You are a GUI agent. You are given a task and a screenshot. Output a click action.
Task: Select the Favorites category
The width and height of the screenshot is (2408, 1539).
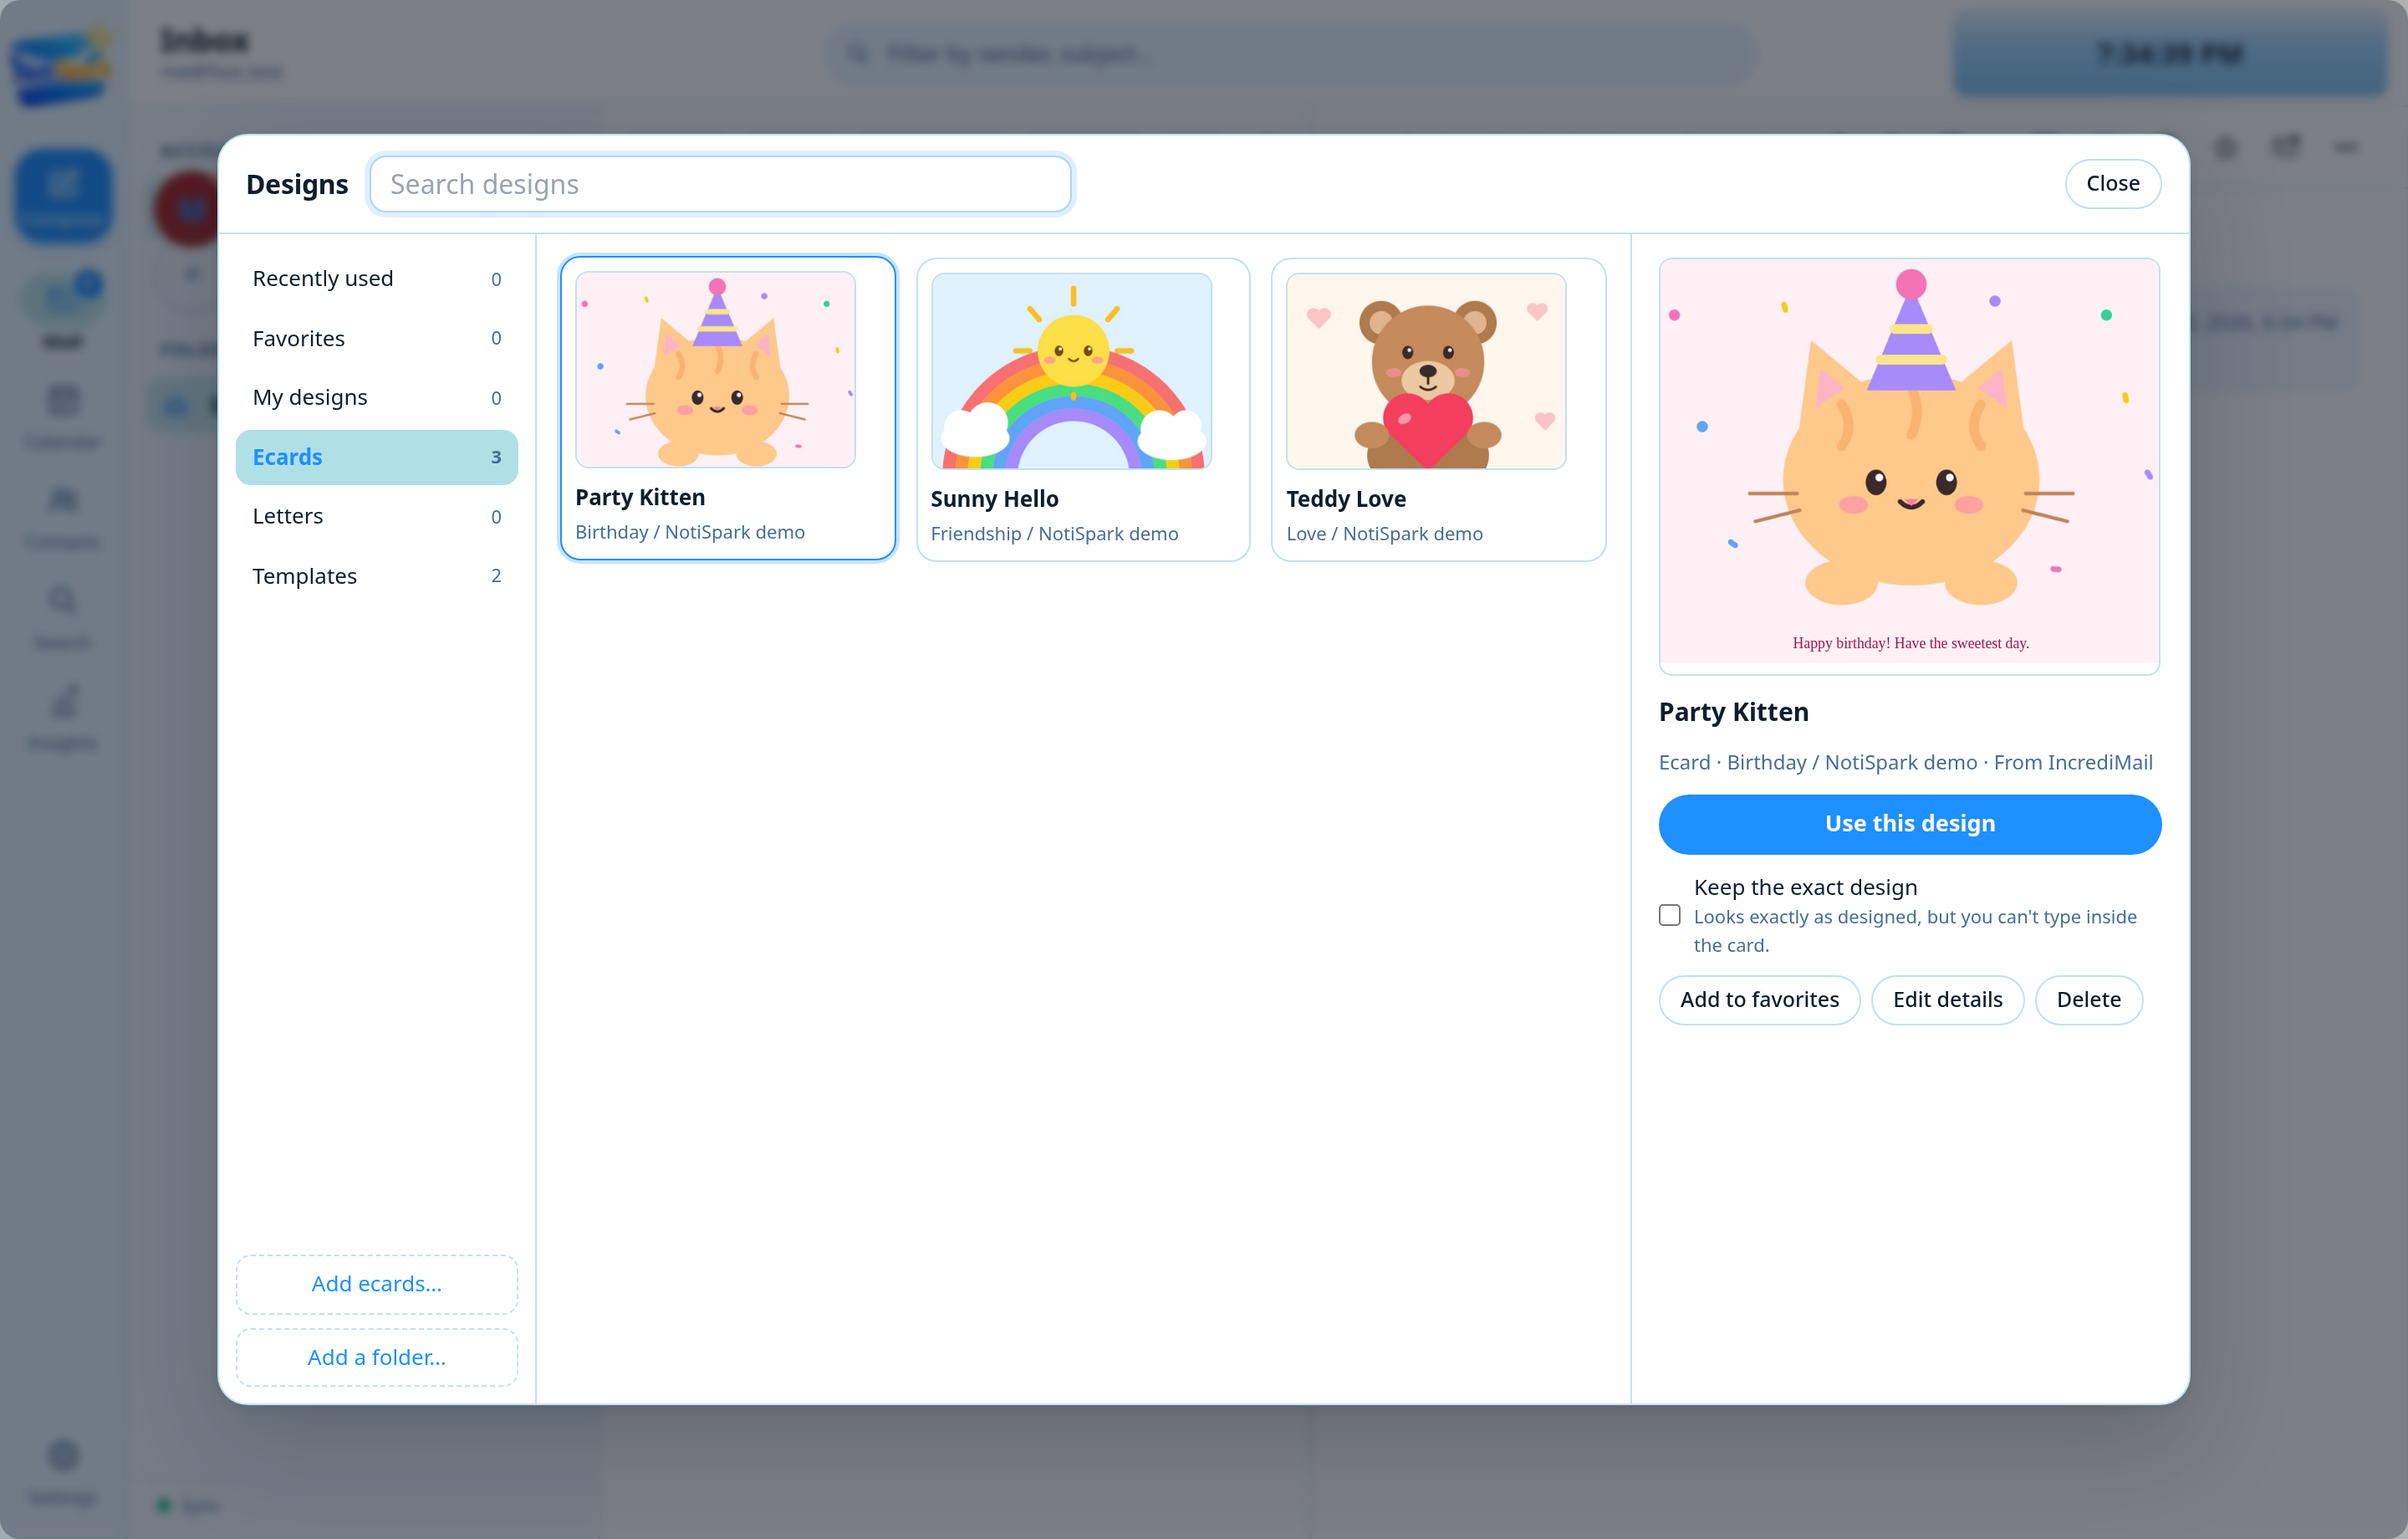point(376,338)
